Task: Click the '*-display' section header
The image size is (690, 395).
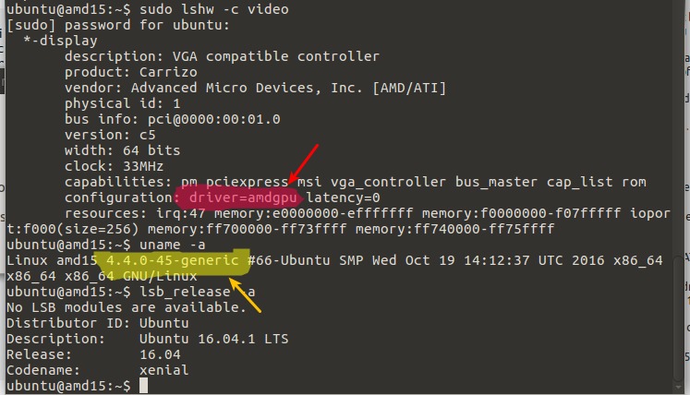Action: click(x=60, y=41)
